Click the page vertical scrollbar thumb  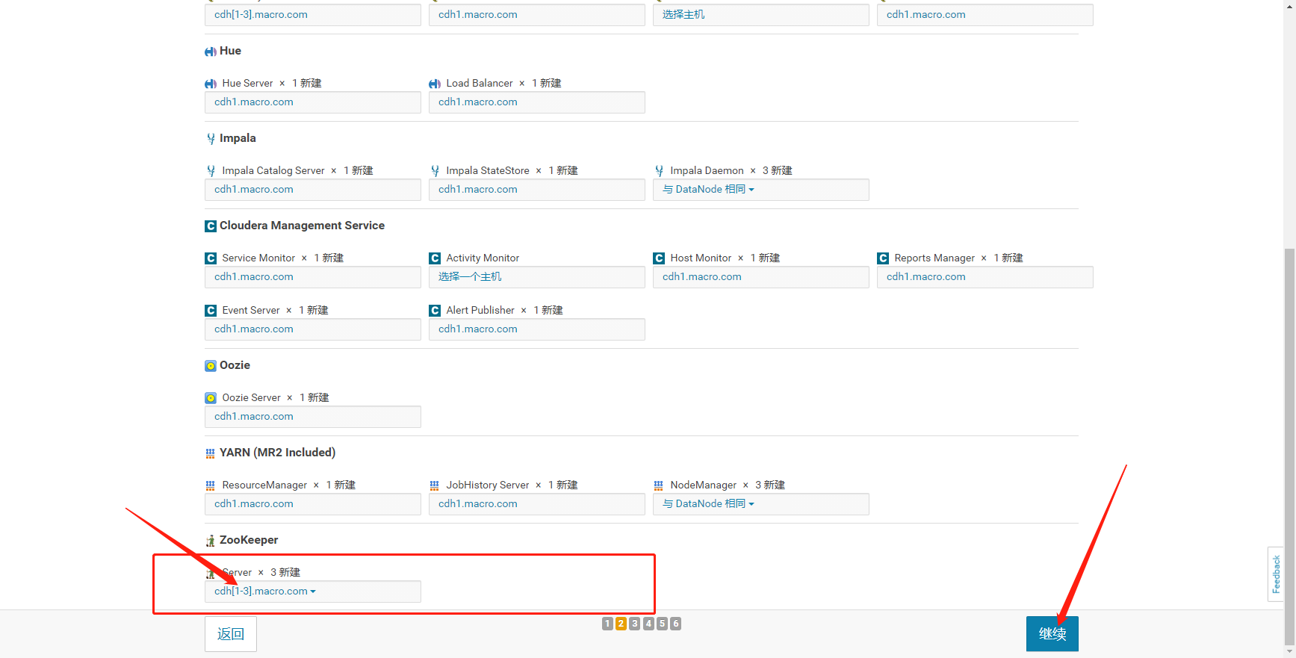coord(1290,447)
